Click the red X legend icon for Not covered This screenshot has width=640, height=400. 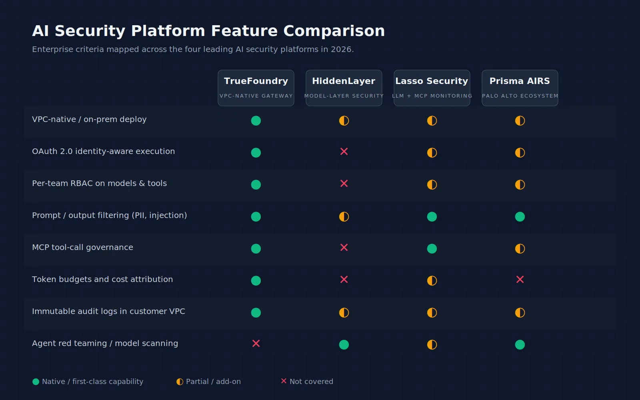click(284, 381)
